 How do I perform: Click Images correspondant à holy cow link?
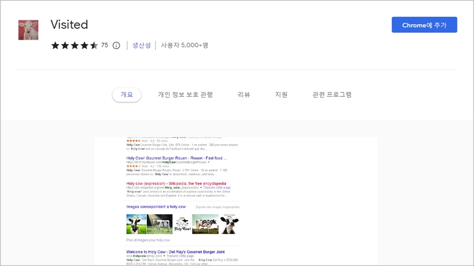pyautogui.click(x=156, y=207)
